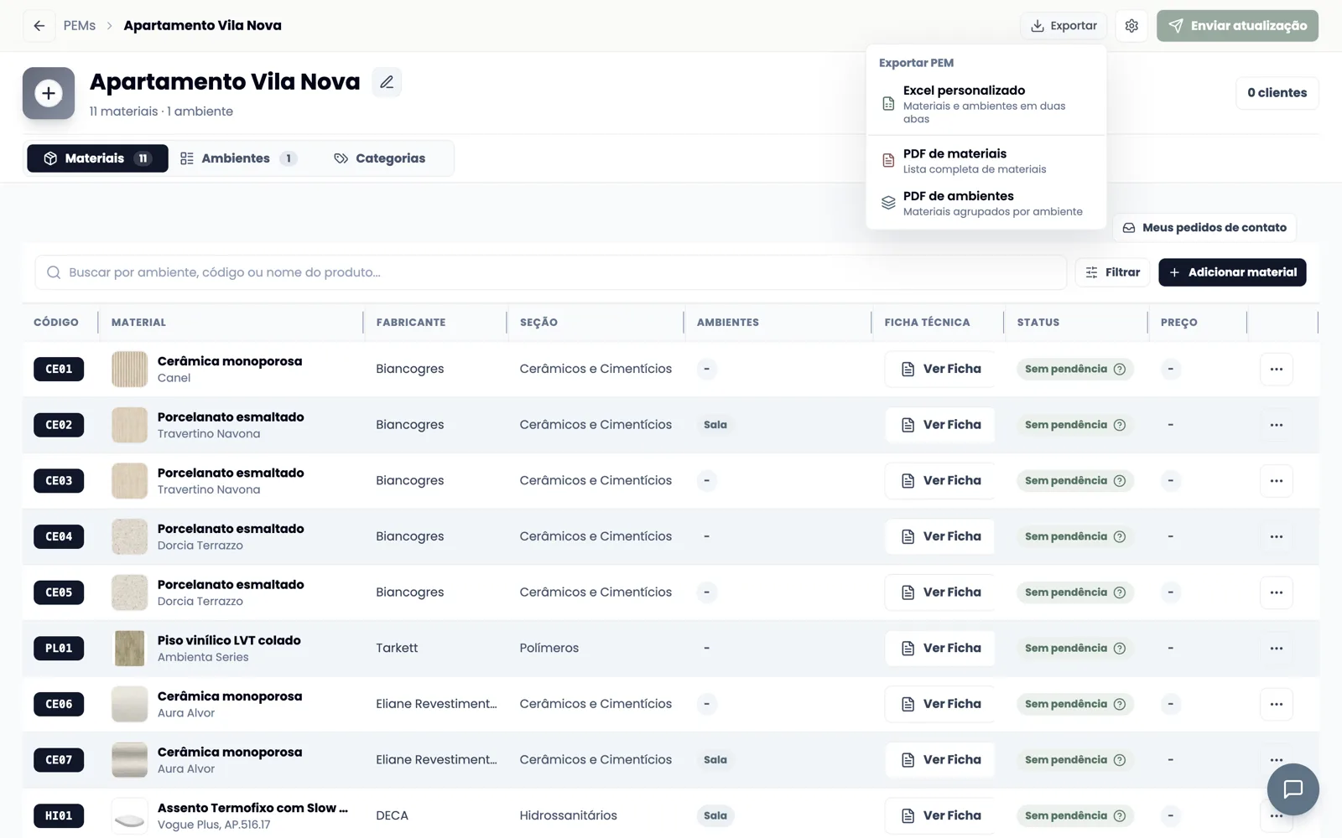Viewport: 1342px width, 838px height.
Task: Click Enviar atualização button
Action: click(x=1237, y=26)
